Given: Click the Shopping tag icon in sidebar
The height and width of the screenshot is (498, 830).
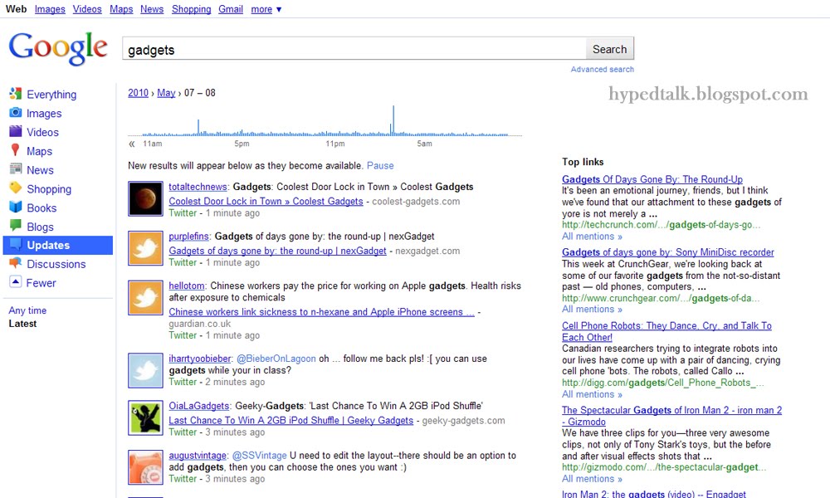Looking at the screenshot, I should 15,188.
